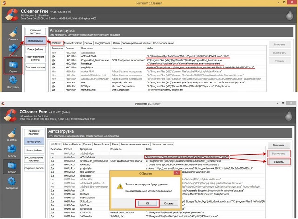Open Запланированные задачи tab in upper window
The height and width of the screenshot is (219, 298).
(x=136, y=43)
